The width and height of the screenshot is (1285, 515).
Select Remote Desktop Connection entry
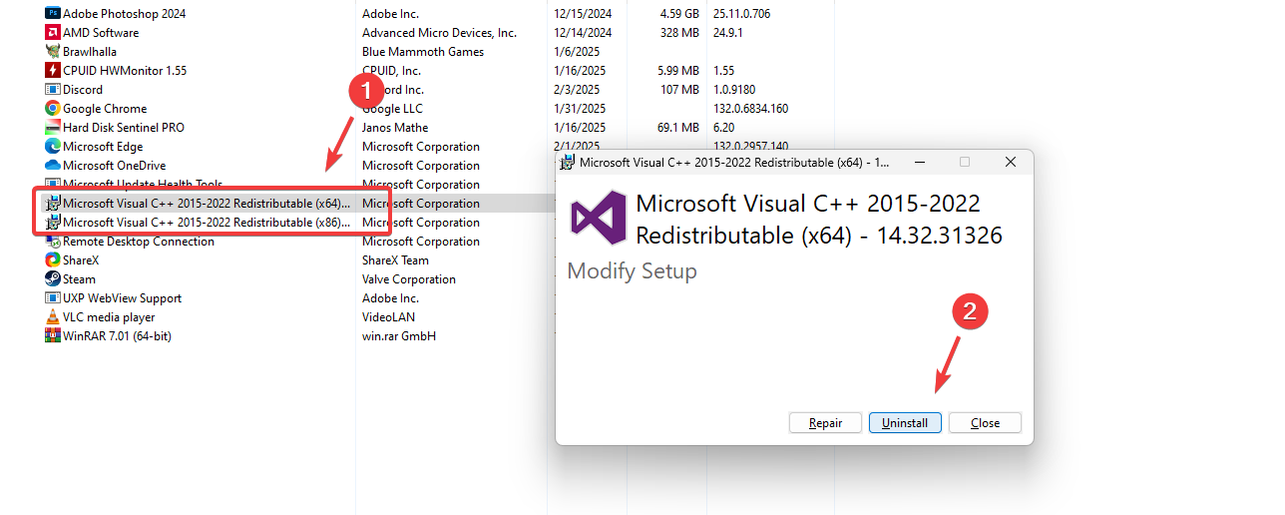point(138,242)
